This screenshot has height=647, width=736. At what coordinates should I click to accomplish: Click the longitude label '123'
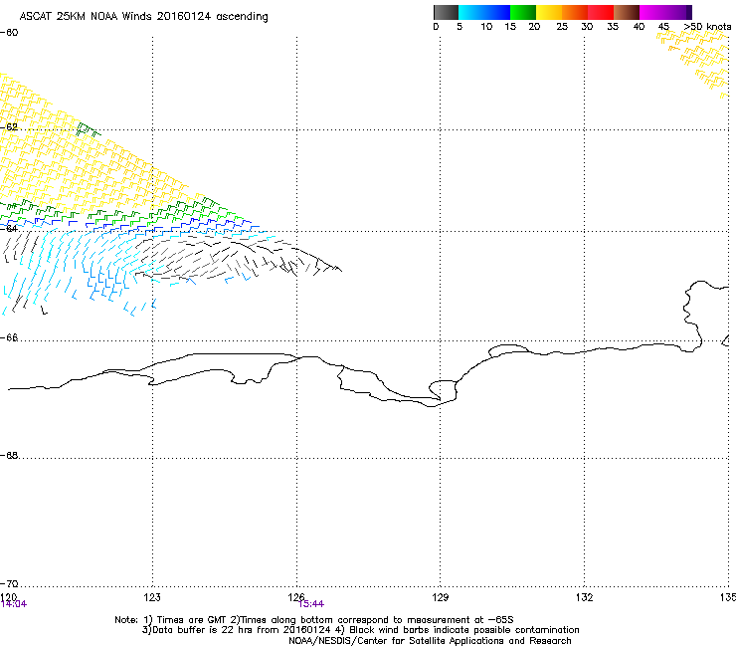(x=152, y=597)
